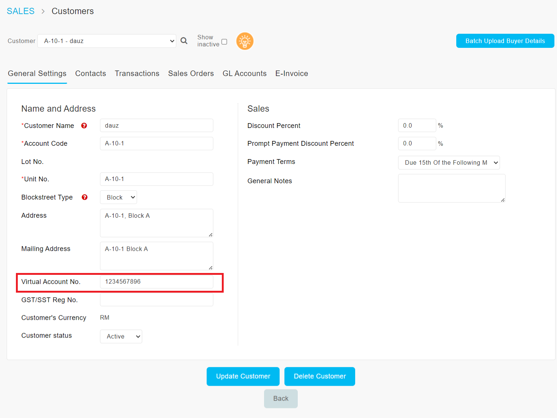Click the Back button
This screenshot has width=557, height=418.
coord(281,399)
